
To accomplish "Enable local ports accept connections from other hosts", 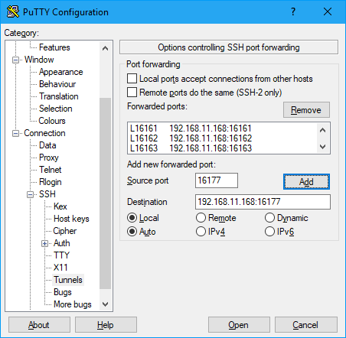I will tap(132, 79).
